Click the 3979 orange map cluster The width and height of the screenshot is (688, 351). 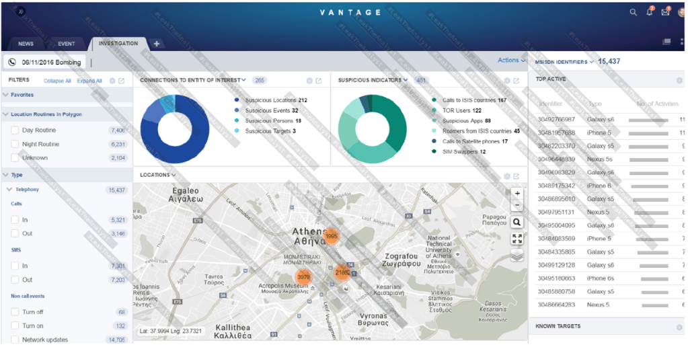click(x=303, y=277)
